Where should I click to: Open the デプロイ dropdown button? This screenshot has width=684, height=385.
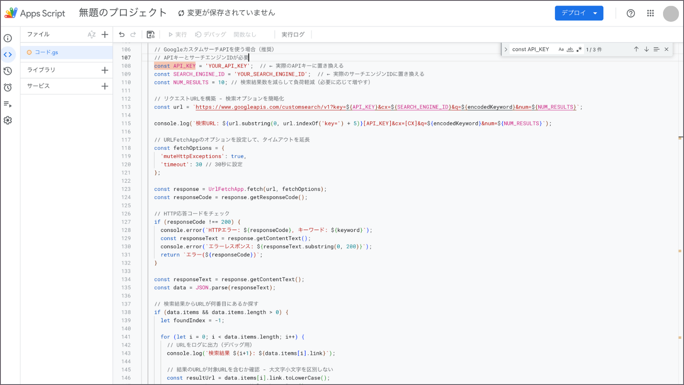[x=579, y=13]
